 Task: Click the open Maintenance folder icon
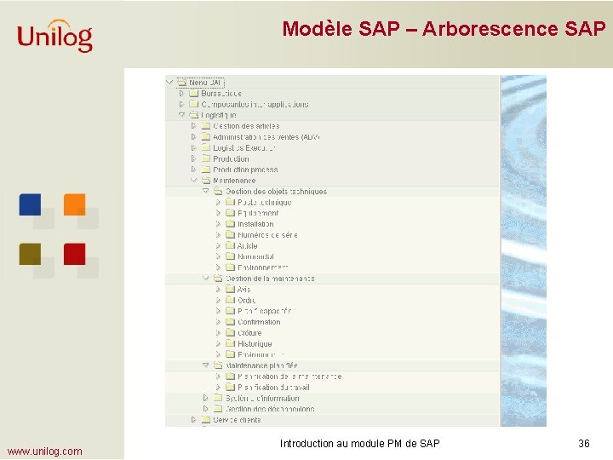[x=206, y=181]
